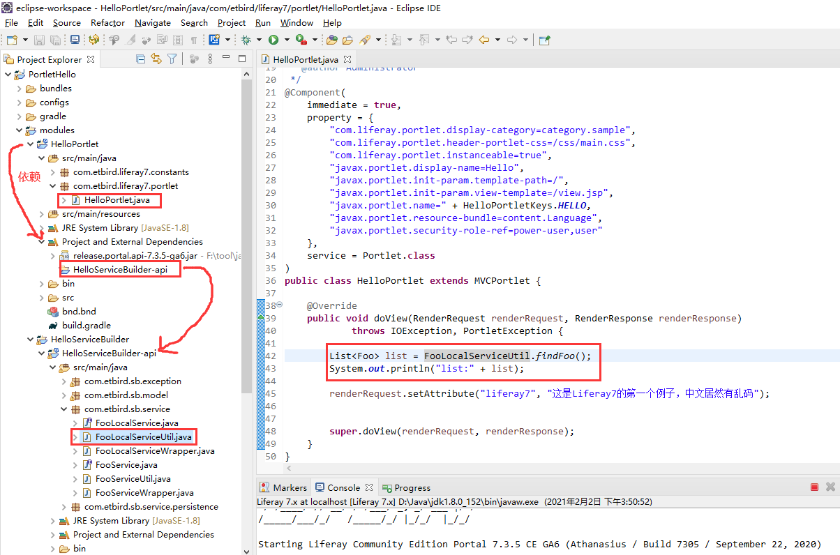Toggle fold marker at line 38
The image size is (840, 555).
[x=280, y=305]
